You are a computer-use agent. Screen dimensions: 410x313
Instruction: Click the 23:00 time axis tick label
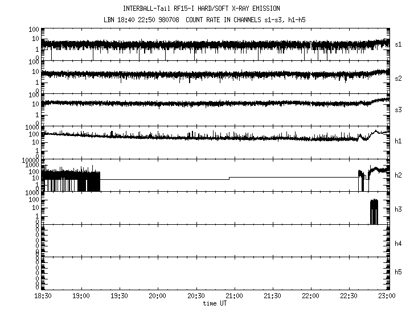click(387, 296)
